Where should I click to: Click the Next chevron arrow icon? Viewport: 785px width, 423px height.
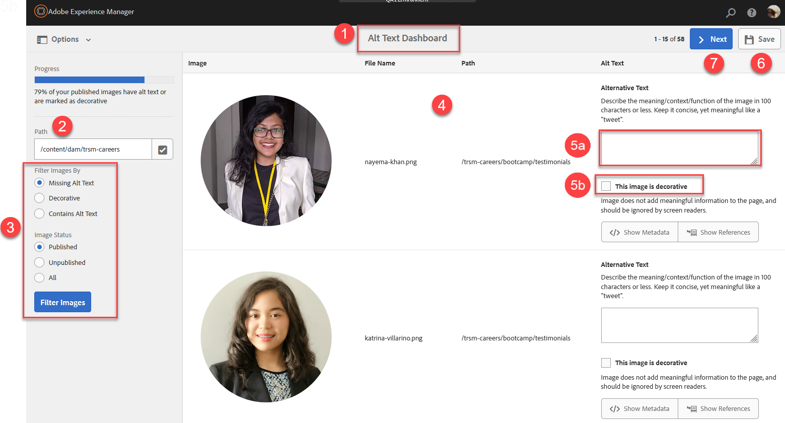(701, 39)
